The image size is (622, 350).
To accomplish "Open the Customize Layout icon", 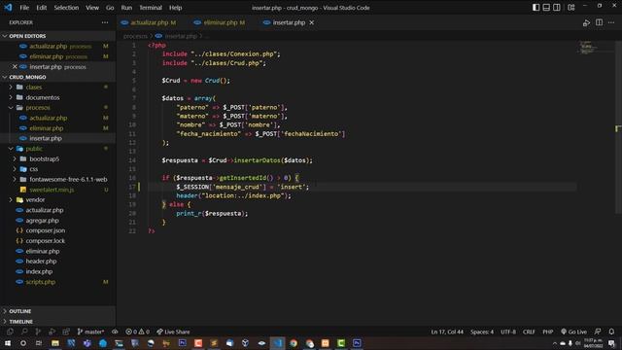I will pos(571,7).
